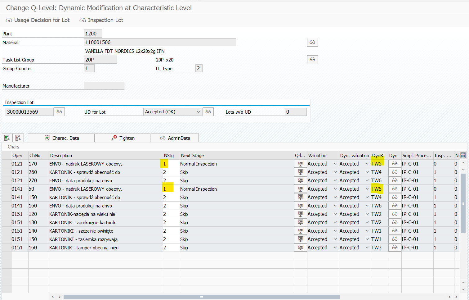Click the Charac. Data button
The image size is (469, 300).
point(61,138)
